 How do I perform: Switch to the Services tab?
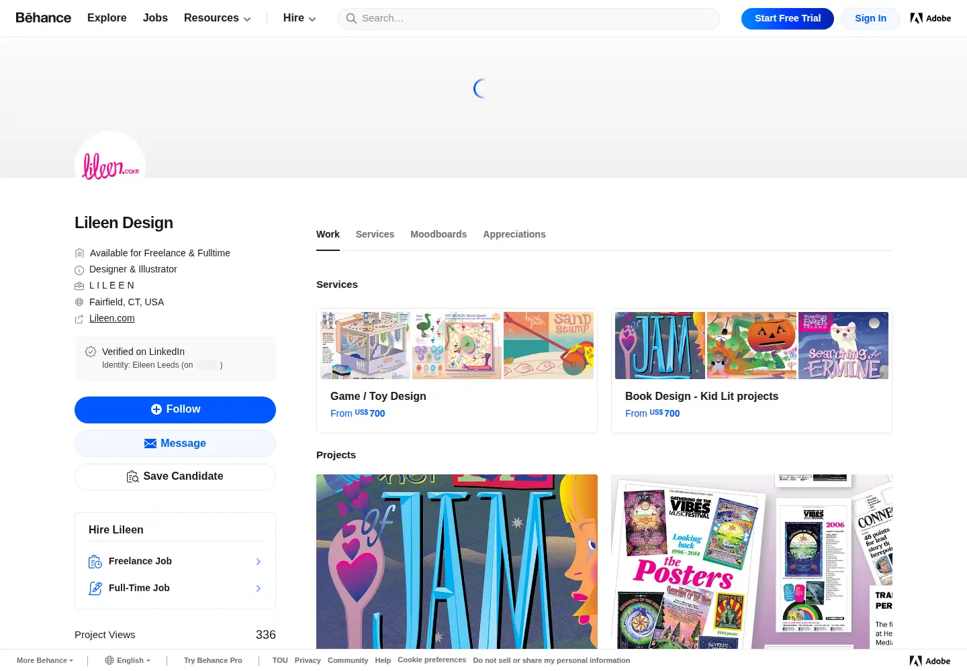pos(375,234)
